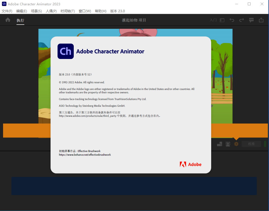The height and width of the screenshot is (211, 269).
Task: Expand the 人偶(P) menu
Action: pyautogui.click(x=51, y=11)
